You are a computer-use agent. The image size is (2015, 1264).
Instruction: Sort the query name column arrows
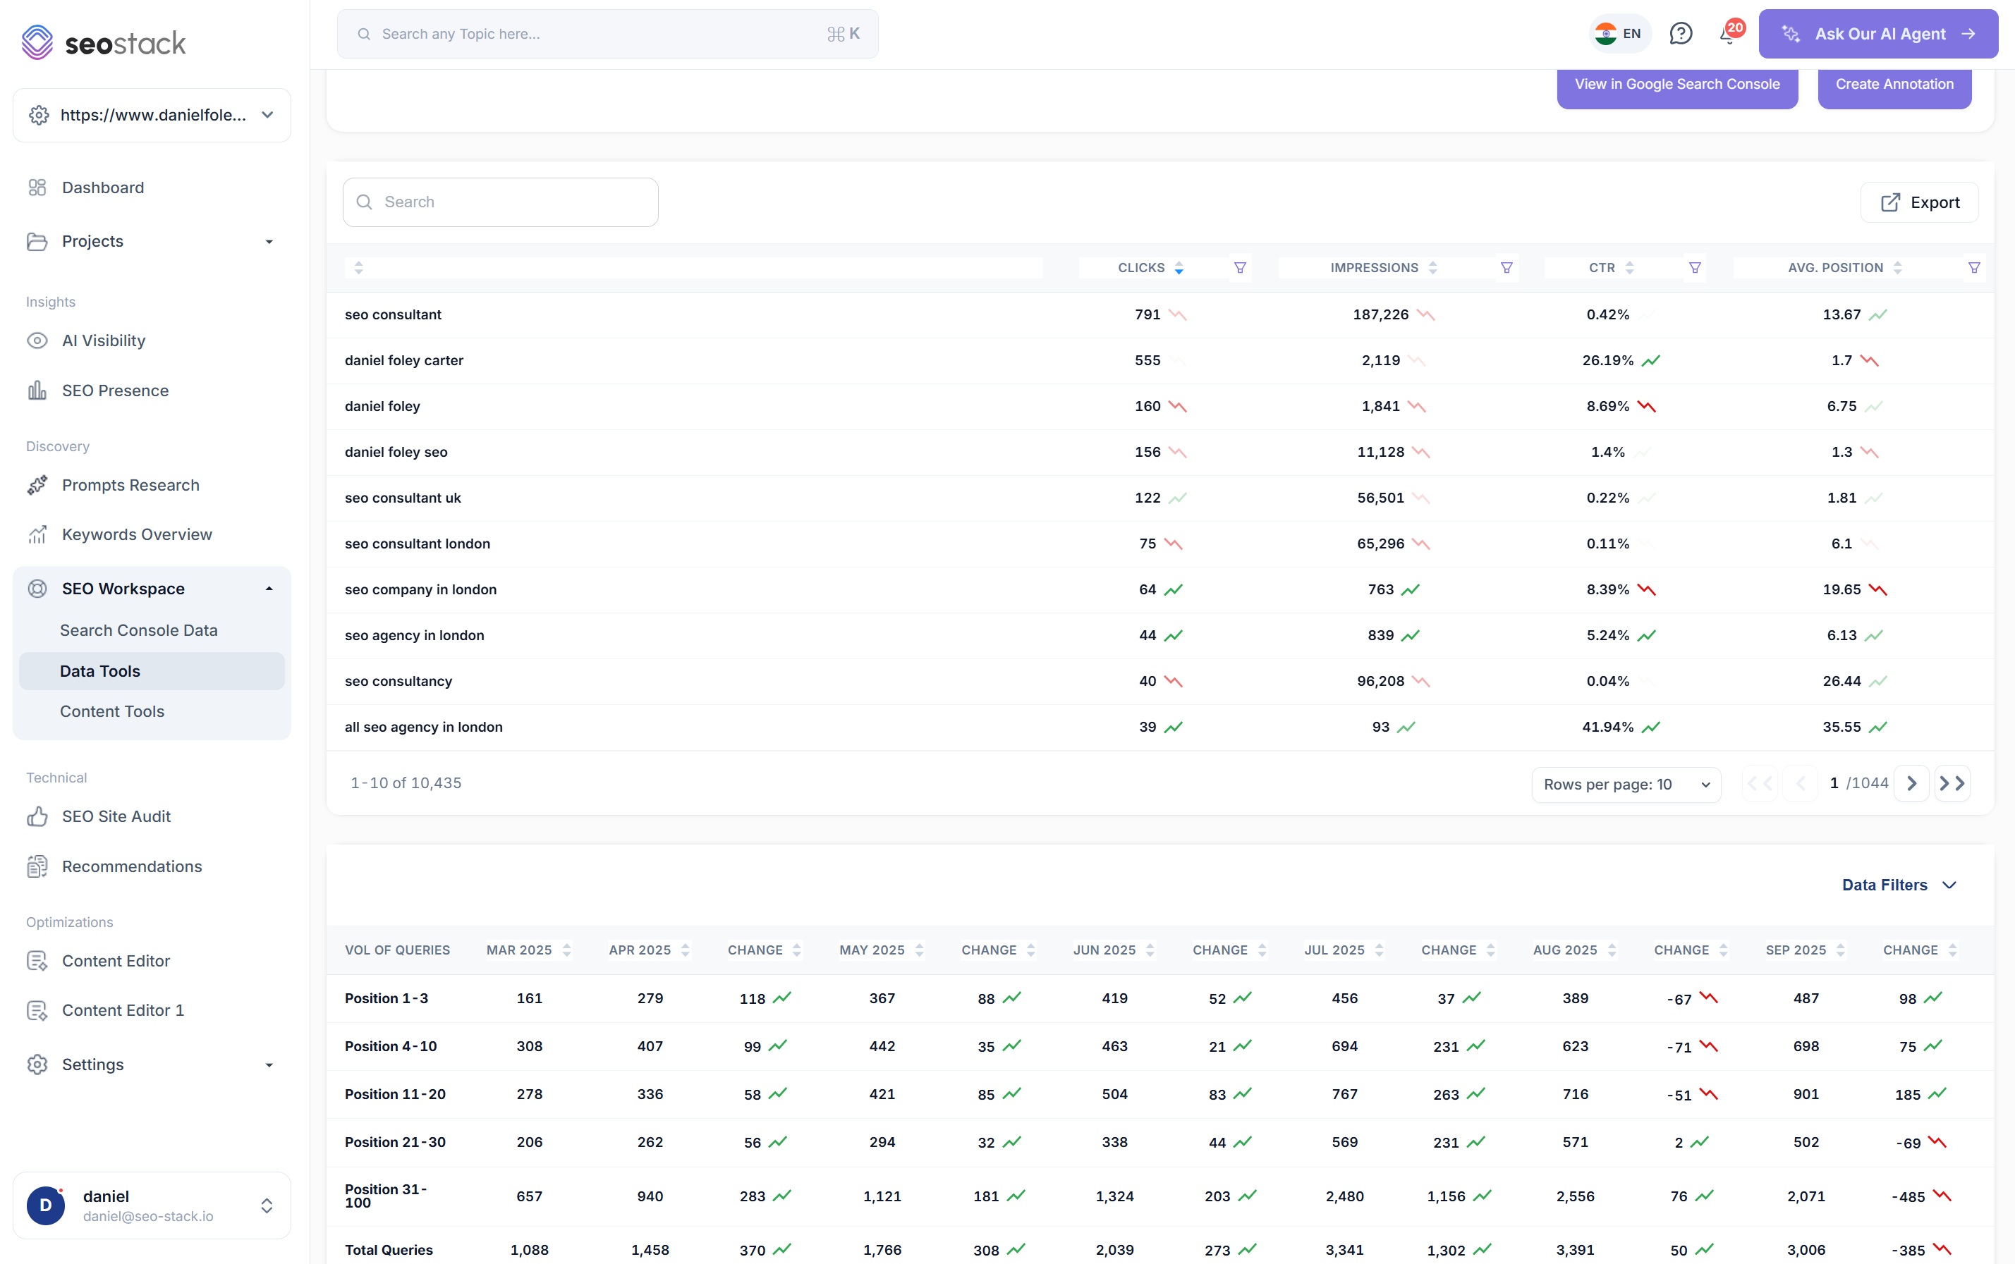tap(359, 267)
